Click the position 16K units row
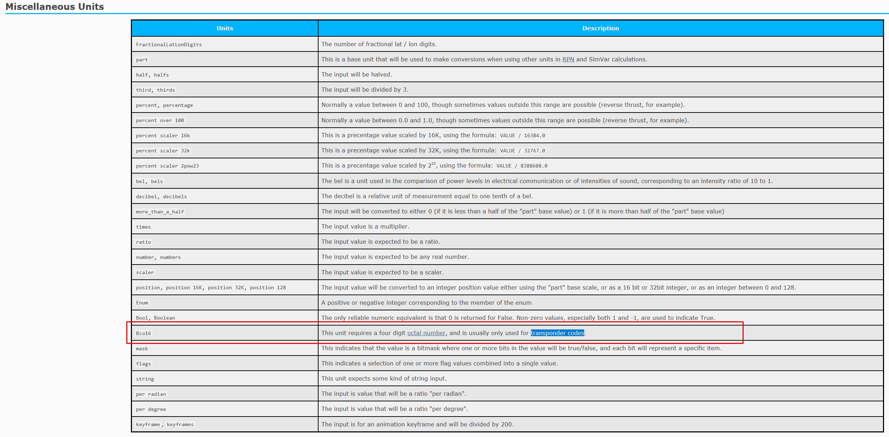Screen dimensions: 889x437 pyautogui.click(x=185, y=287)
